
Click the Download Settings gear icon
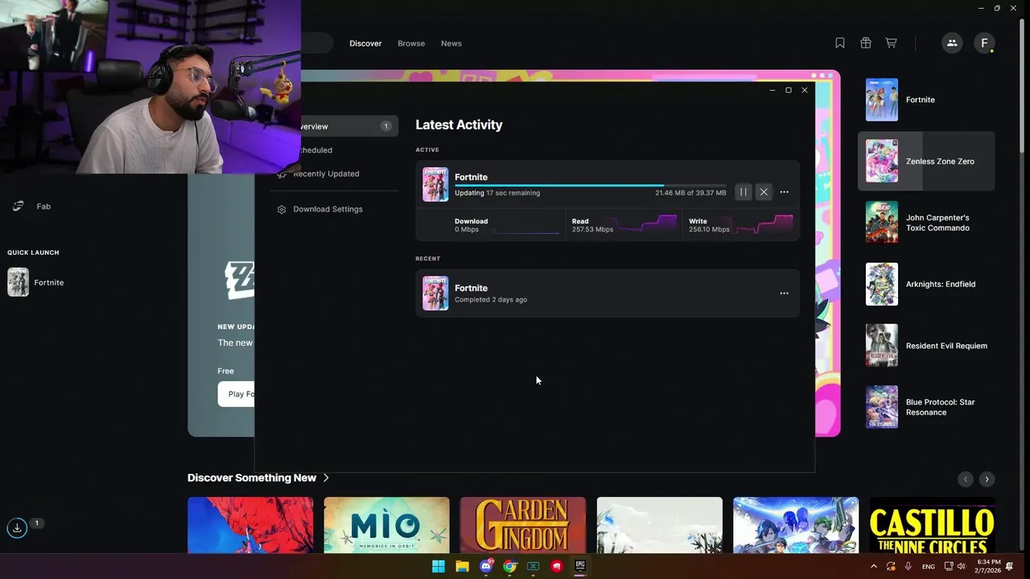[282, 209]
